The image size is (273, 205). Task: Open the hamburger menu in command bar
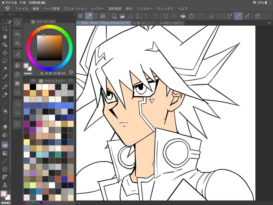point(80,16)
